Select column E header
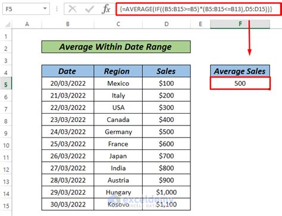282x216 pixels. [200, 24]
